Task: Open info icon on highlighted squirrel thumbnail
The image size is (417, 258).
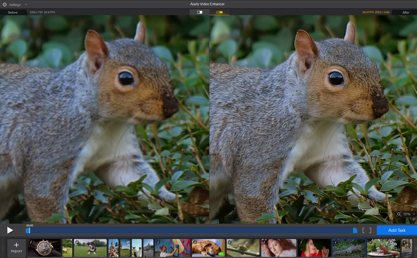Action: point(336,242)
